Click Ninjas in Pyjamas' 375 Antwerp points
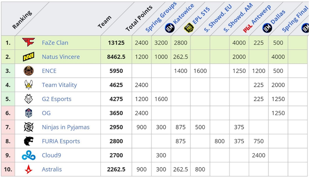 (x=239, y=127)
